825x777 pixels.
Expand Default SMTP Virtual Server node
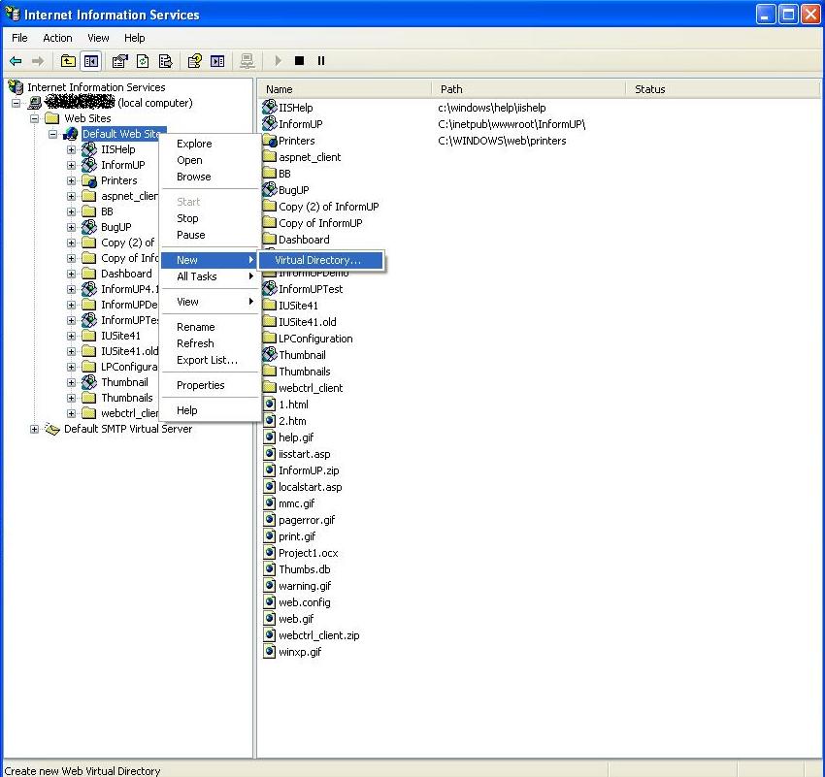click(x=35, y=429)
